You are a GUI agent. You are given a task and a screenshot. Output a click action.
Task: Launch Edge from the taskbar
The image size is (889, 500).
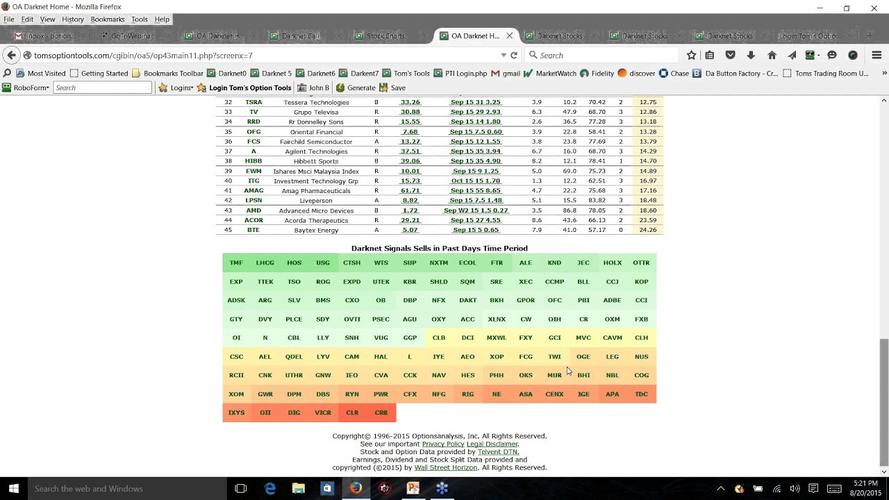click(270, 488)
